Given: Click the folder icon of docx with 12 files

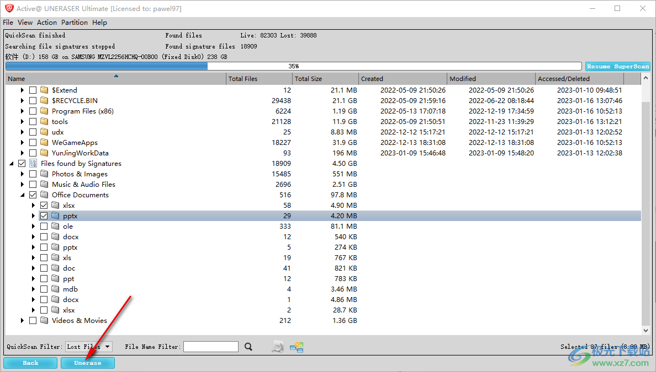Looking at the screenshot, I should tap(55, 236).
